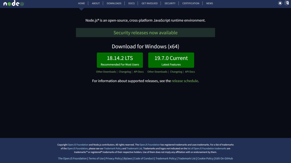Screen dimensions: 291x163
Task: Open Trademark Policy link in footer row
Action: [x=166, y=158]
